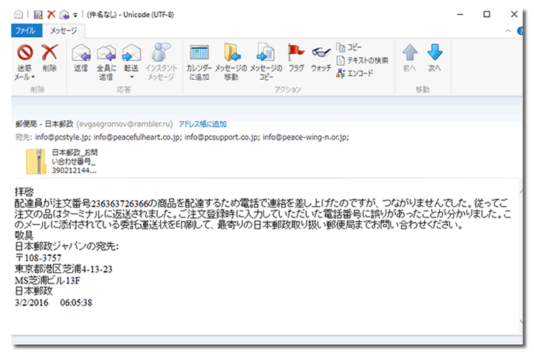
Task: Click sender name 郵便局 - 日本郵政
Action: point(44,124)
